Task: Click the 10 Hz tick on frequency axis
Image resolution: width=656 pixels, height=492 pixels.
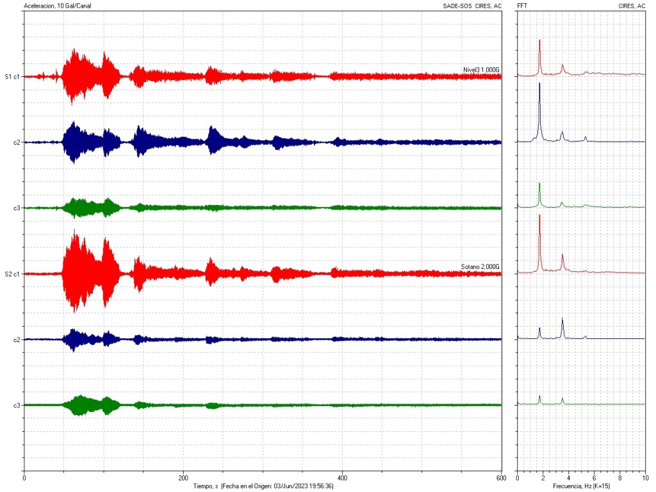Action: coord(644,478)
